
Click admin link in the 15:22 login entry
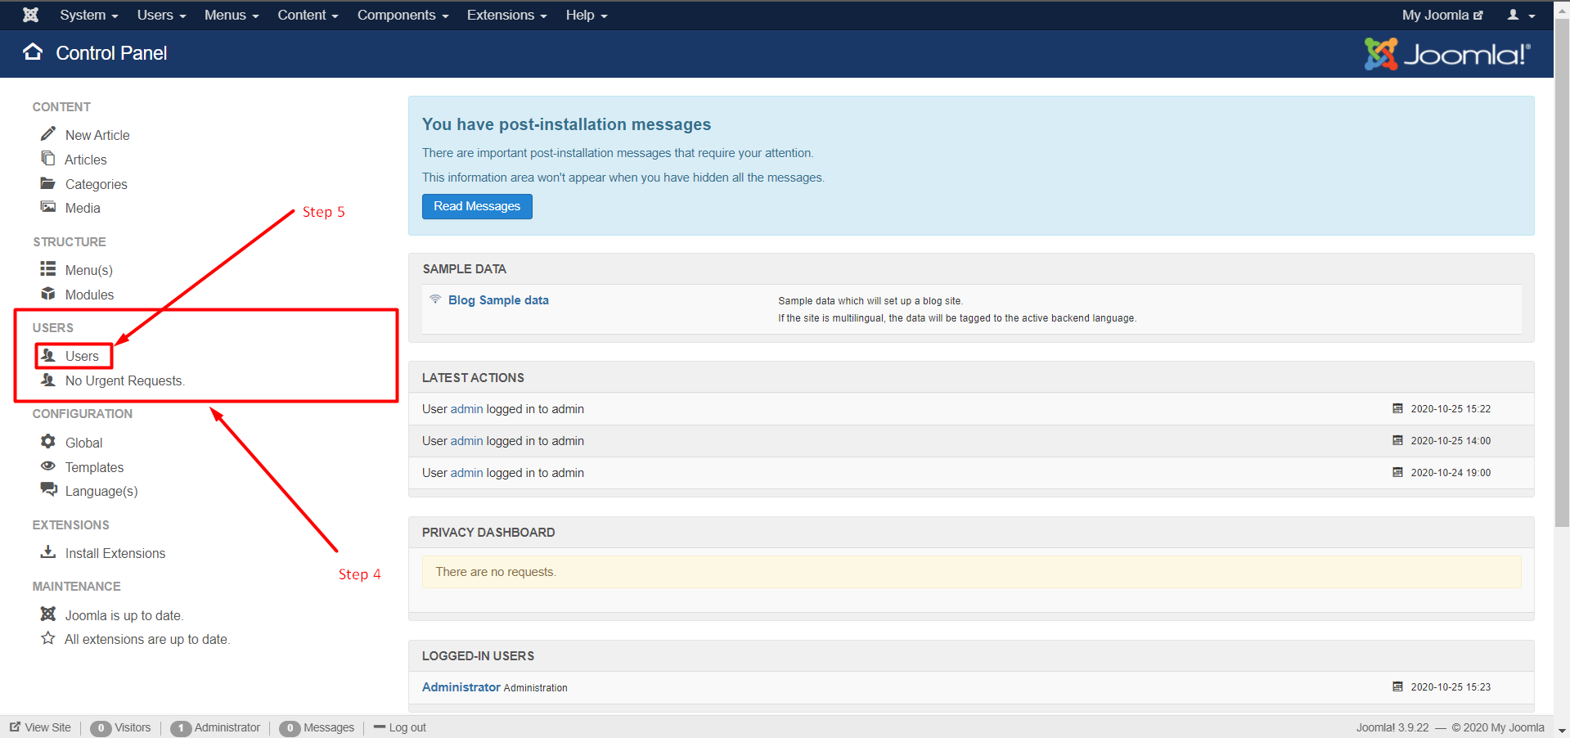click(x=466, y=409)
